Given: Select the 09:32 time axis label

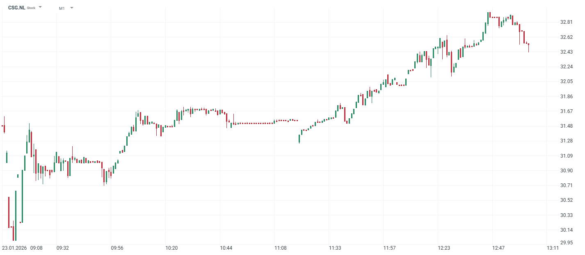Looking at the screenshot, I should pyautogui.click(x=63, y=248).
